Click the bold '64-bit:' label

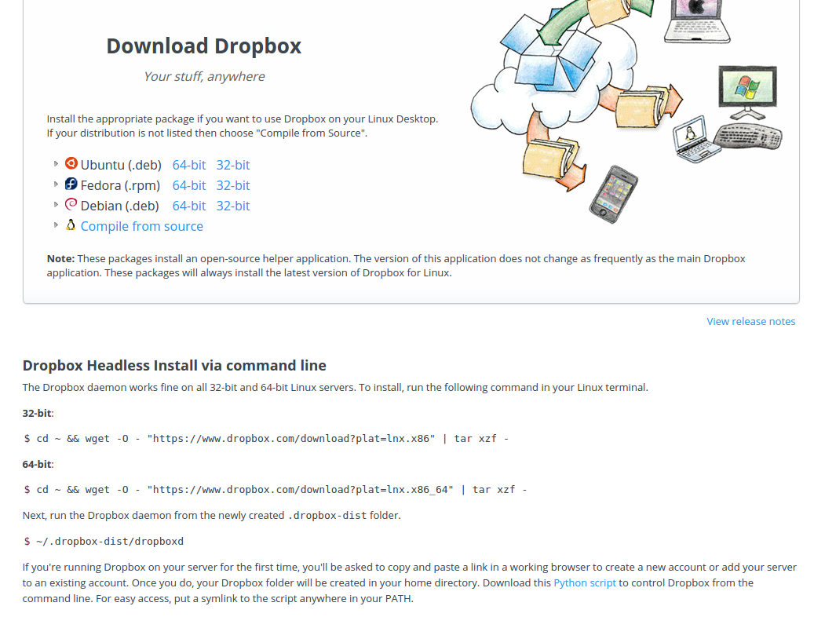38,464
